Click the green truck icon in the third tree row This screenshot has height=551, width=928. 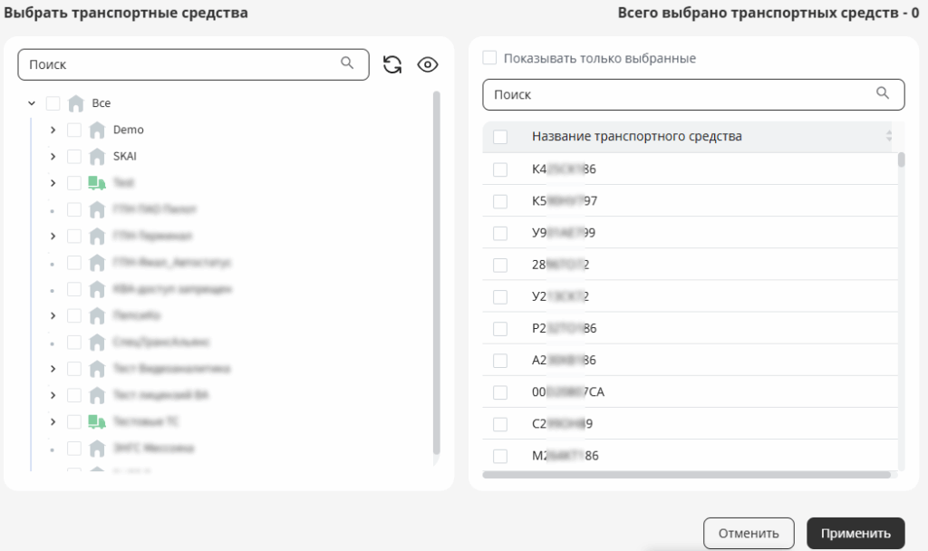pos(97,183)
